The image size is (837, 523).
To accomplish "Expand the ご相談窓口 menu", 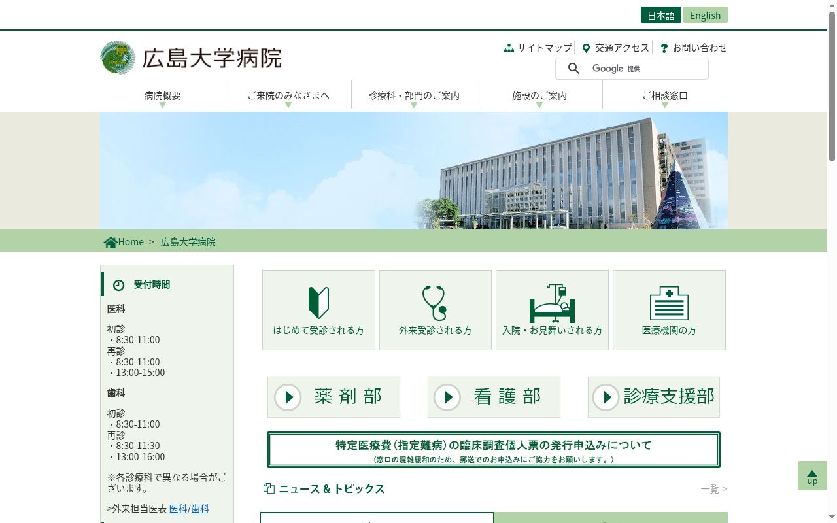I will point(665,95).
